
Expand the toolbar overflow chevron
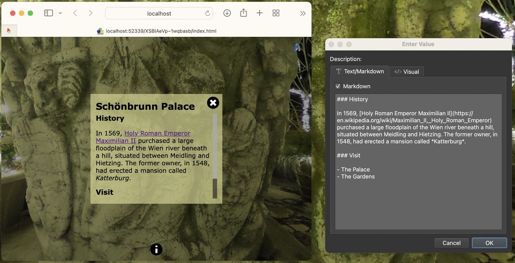click(x=303, y=12)
